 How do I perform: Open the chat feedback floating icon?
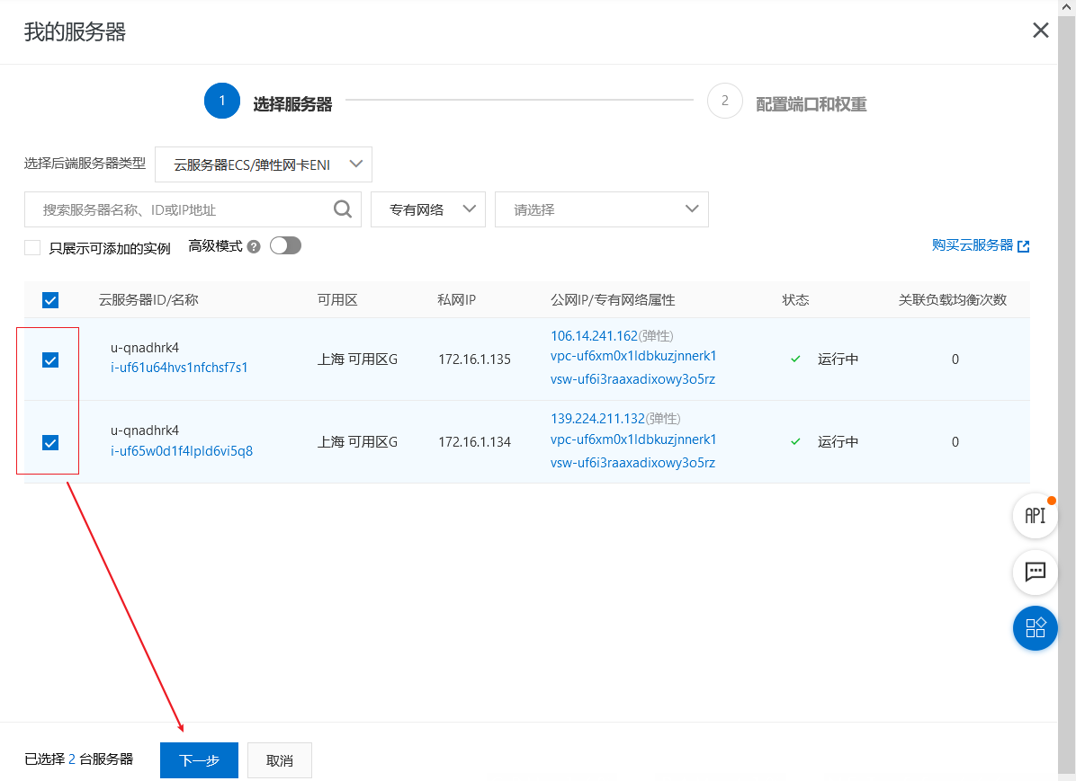click(x=1035, y=572)
